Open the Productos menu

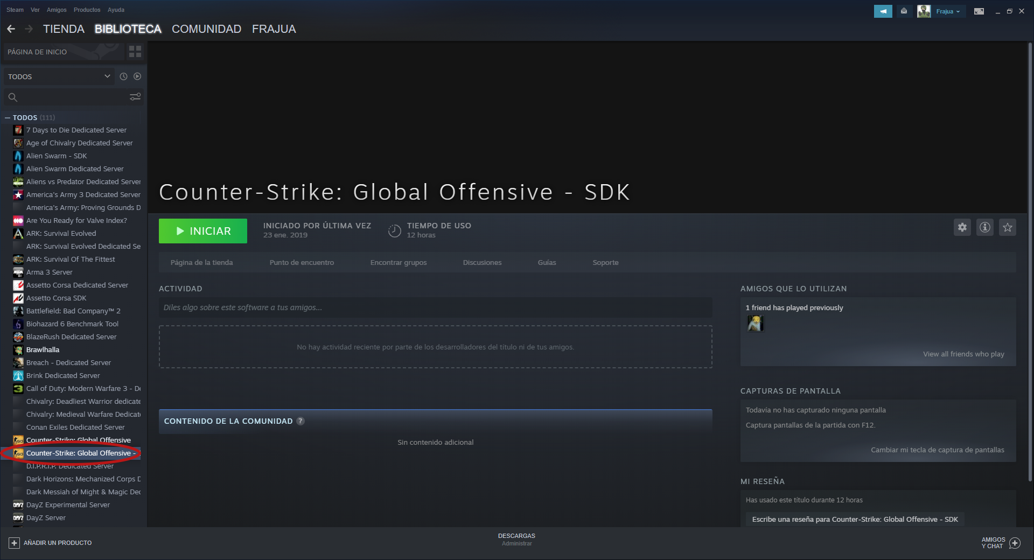pos(87,10)
